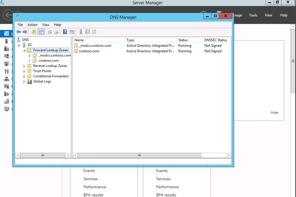Screen dimensions: 296x197
Task: Sort by the DNSSEC Status column header
Action: pyautogui.click(x=215, y=40)
